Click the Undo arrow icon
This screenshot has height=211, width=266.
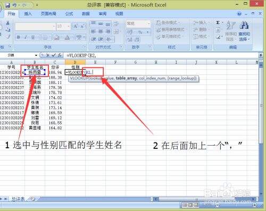coord(15,5)
